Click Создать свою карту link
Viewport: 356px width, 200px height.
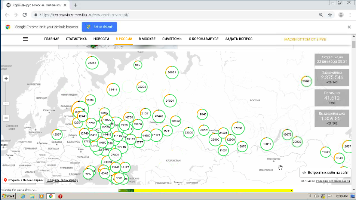pyautogui.click(x=63, y=180)
